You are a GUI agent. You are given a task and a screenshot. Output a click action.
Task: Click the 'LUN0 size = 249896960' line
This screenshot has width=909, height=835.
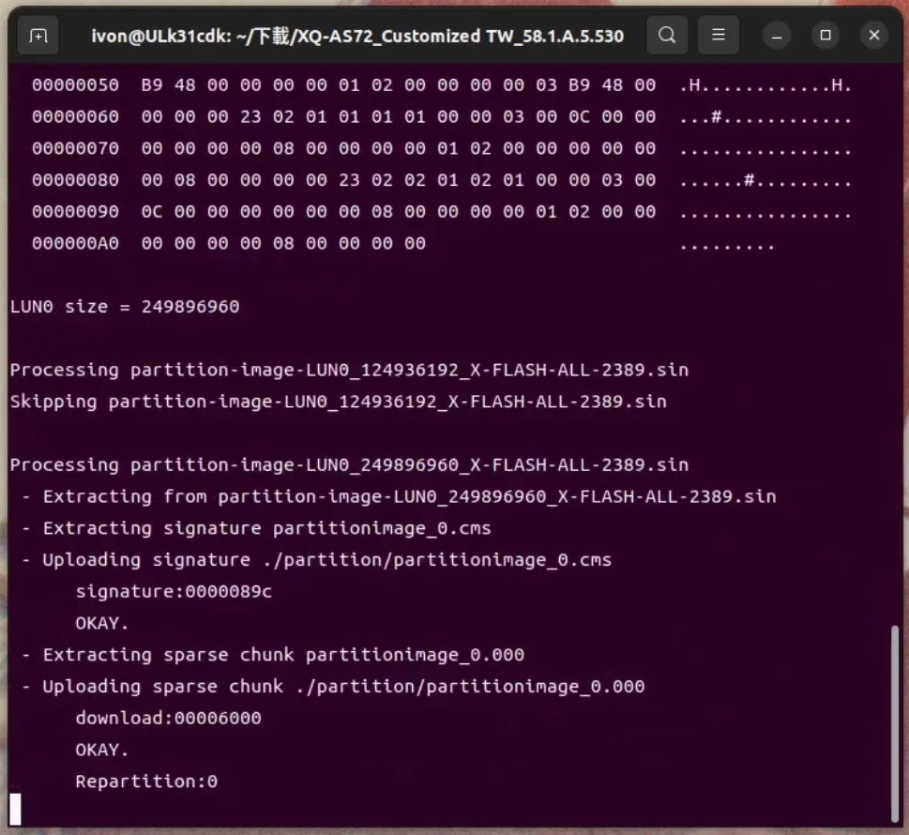(x=125, y=307)
